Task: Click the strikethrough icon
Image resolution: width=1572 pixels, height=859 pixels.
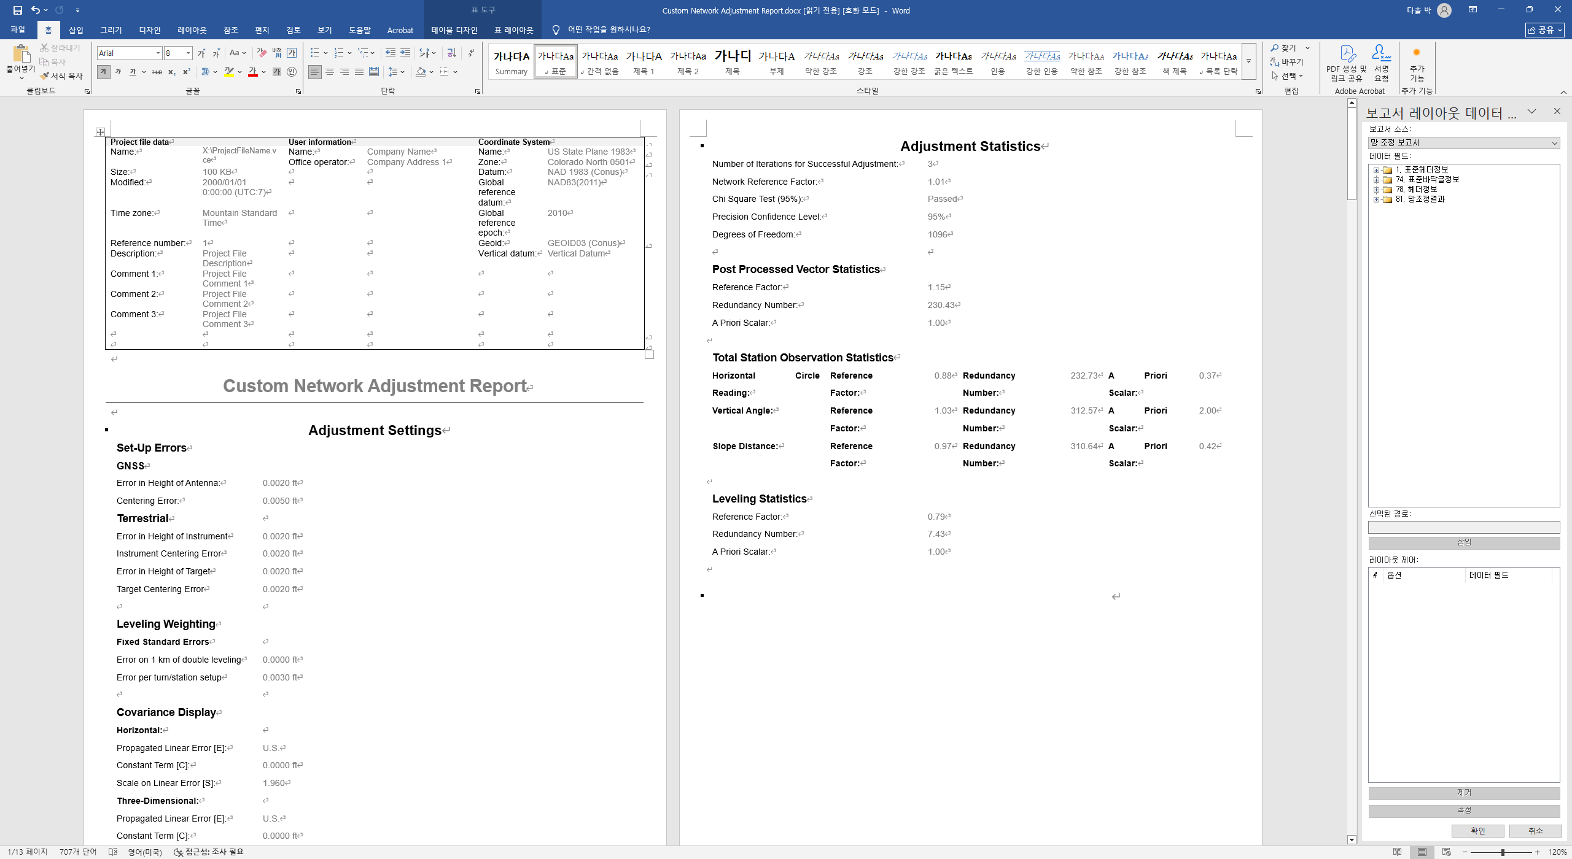Action: [x=157, y=72]
